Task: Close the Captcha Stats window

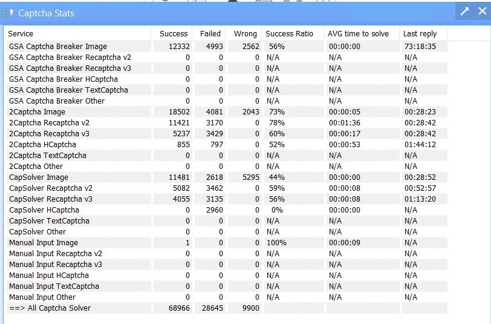Action: (x=483, y=12)
